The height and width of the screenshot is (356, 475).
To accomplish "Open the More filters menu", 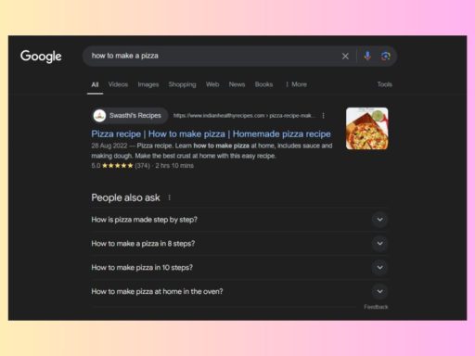I will [x=296, y=84].
